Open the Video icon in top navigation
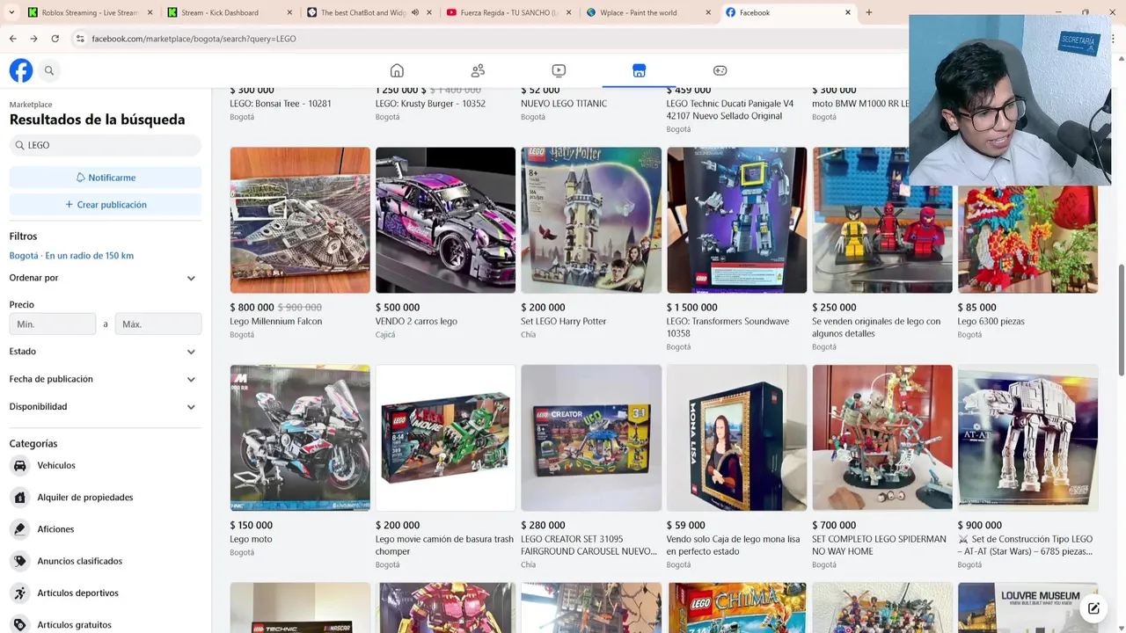Viewport: 1126px width, 633px height. point(559,70)
